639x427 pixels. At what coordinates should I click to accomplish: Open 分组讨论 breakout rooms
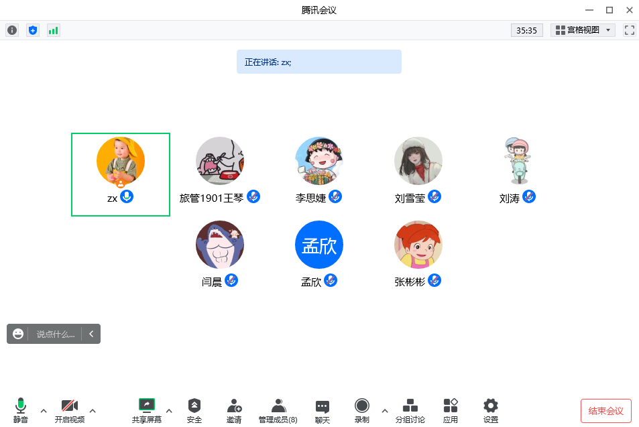click(410, 411)
